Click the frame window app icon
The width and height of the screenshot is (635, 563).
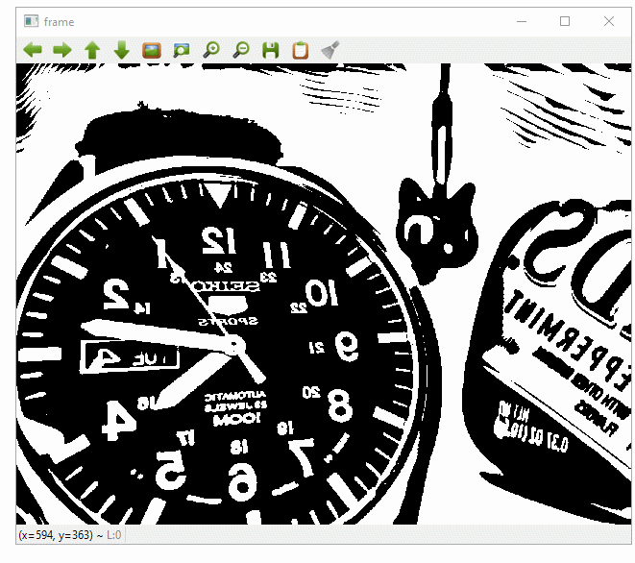pos(31,21)
